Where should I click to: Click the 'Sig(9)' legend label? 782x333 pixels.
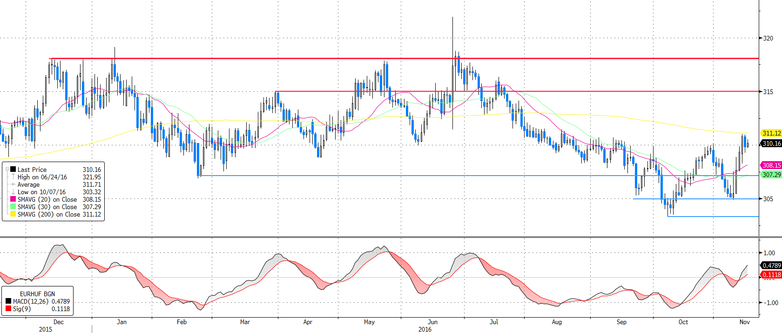pyautogui.click(x=22, y=309)
